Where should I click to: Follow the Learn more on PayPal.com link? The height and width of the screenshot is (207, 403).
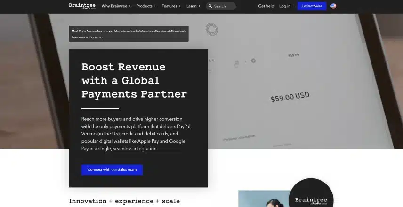(88, 37)
